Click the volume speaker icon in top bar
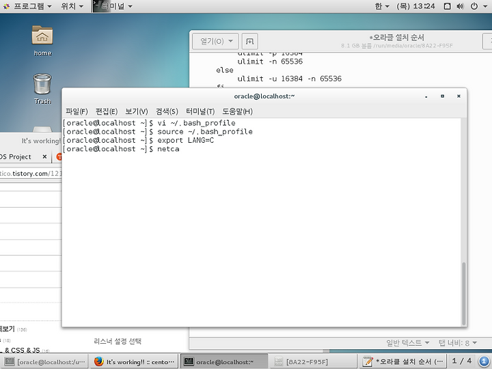Image resolution: width=492 pixels, height=369 pixels. pyautogui.click(x=461, y=6)
